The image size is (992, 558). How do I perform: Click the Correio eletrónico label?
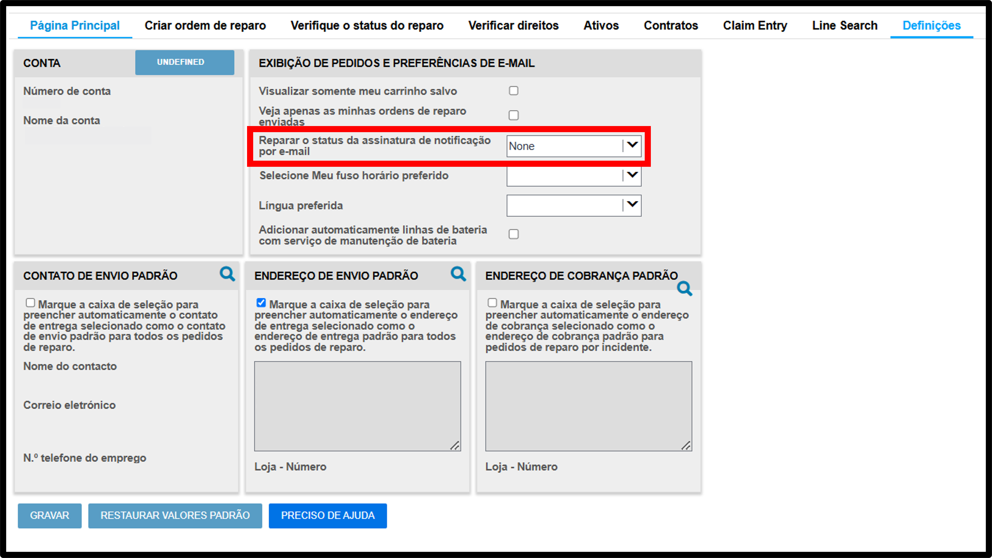[69, 405]
